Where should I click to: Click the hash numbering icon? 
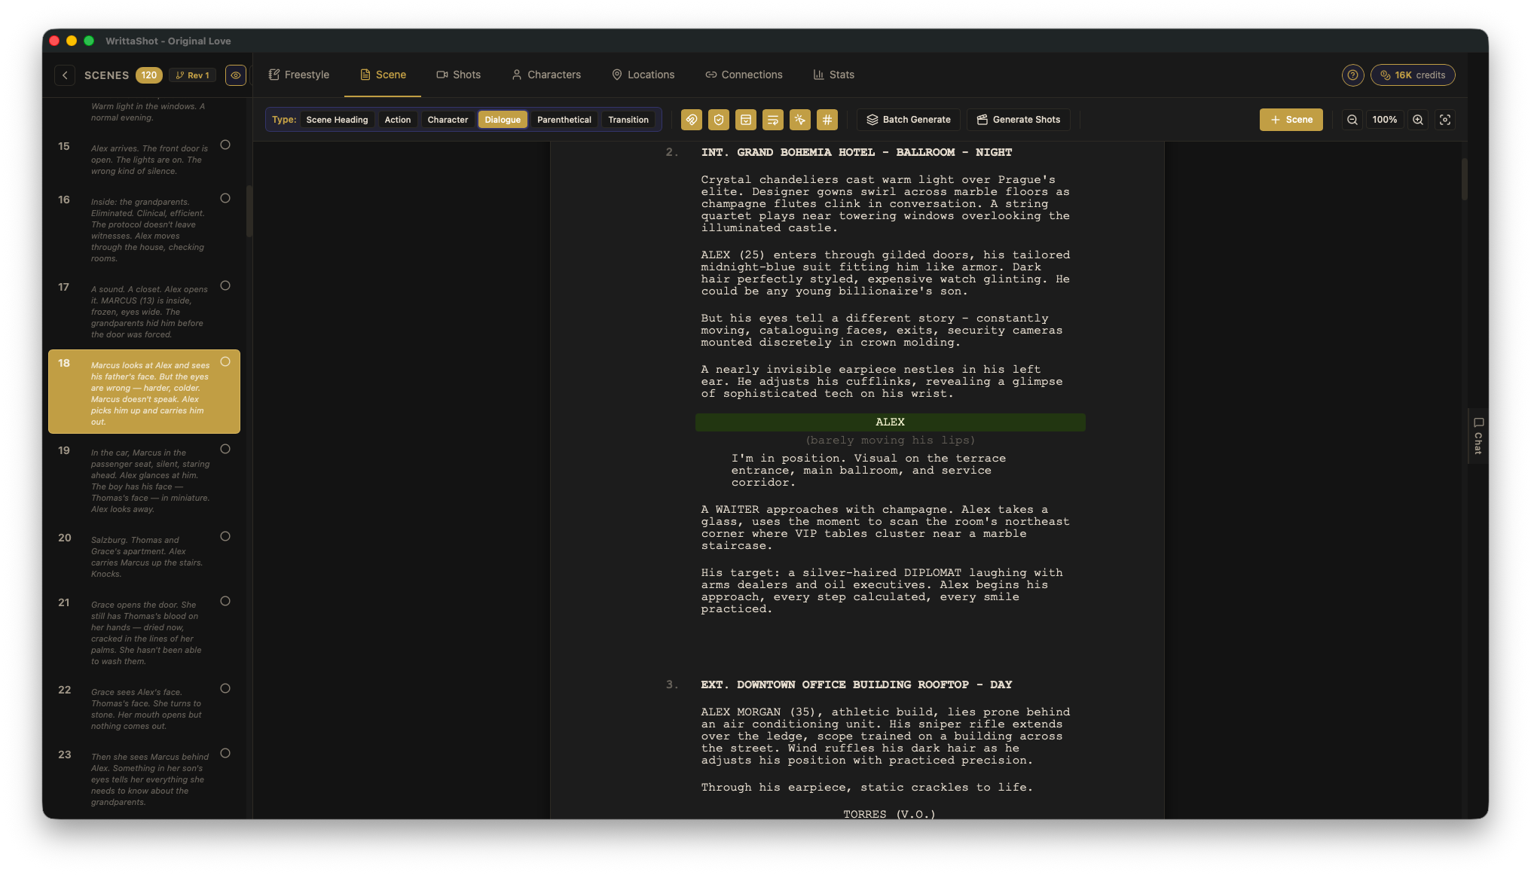(827, 120)
